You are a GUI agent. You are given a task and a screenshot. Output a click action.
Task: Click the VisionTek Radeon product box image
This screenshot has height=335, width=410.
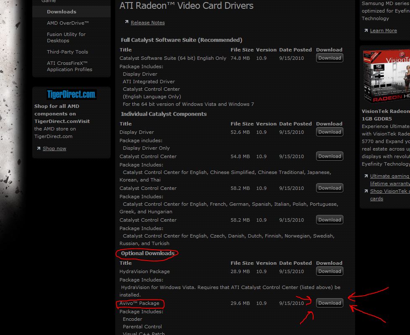click(386, 76)
